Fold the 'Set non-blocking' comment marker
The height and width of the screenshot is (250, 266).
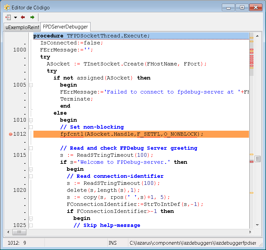(31, 127)
